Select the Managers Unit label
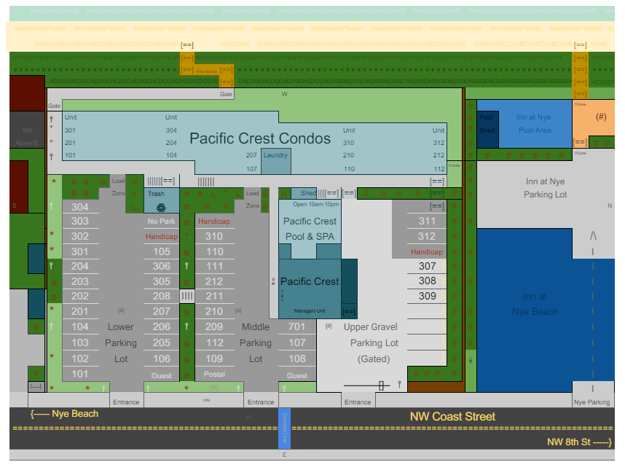 point(310,311)
